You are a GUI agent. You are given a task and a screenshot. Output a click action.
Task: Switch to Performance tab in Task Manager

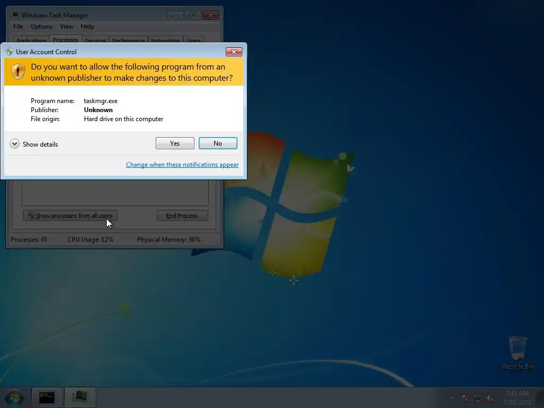click(x=129, y=39)
